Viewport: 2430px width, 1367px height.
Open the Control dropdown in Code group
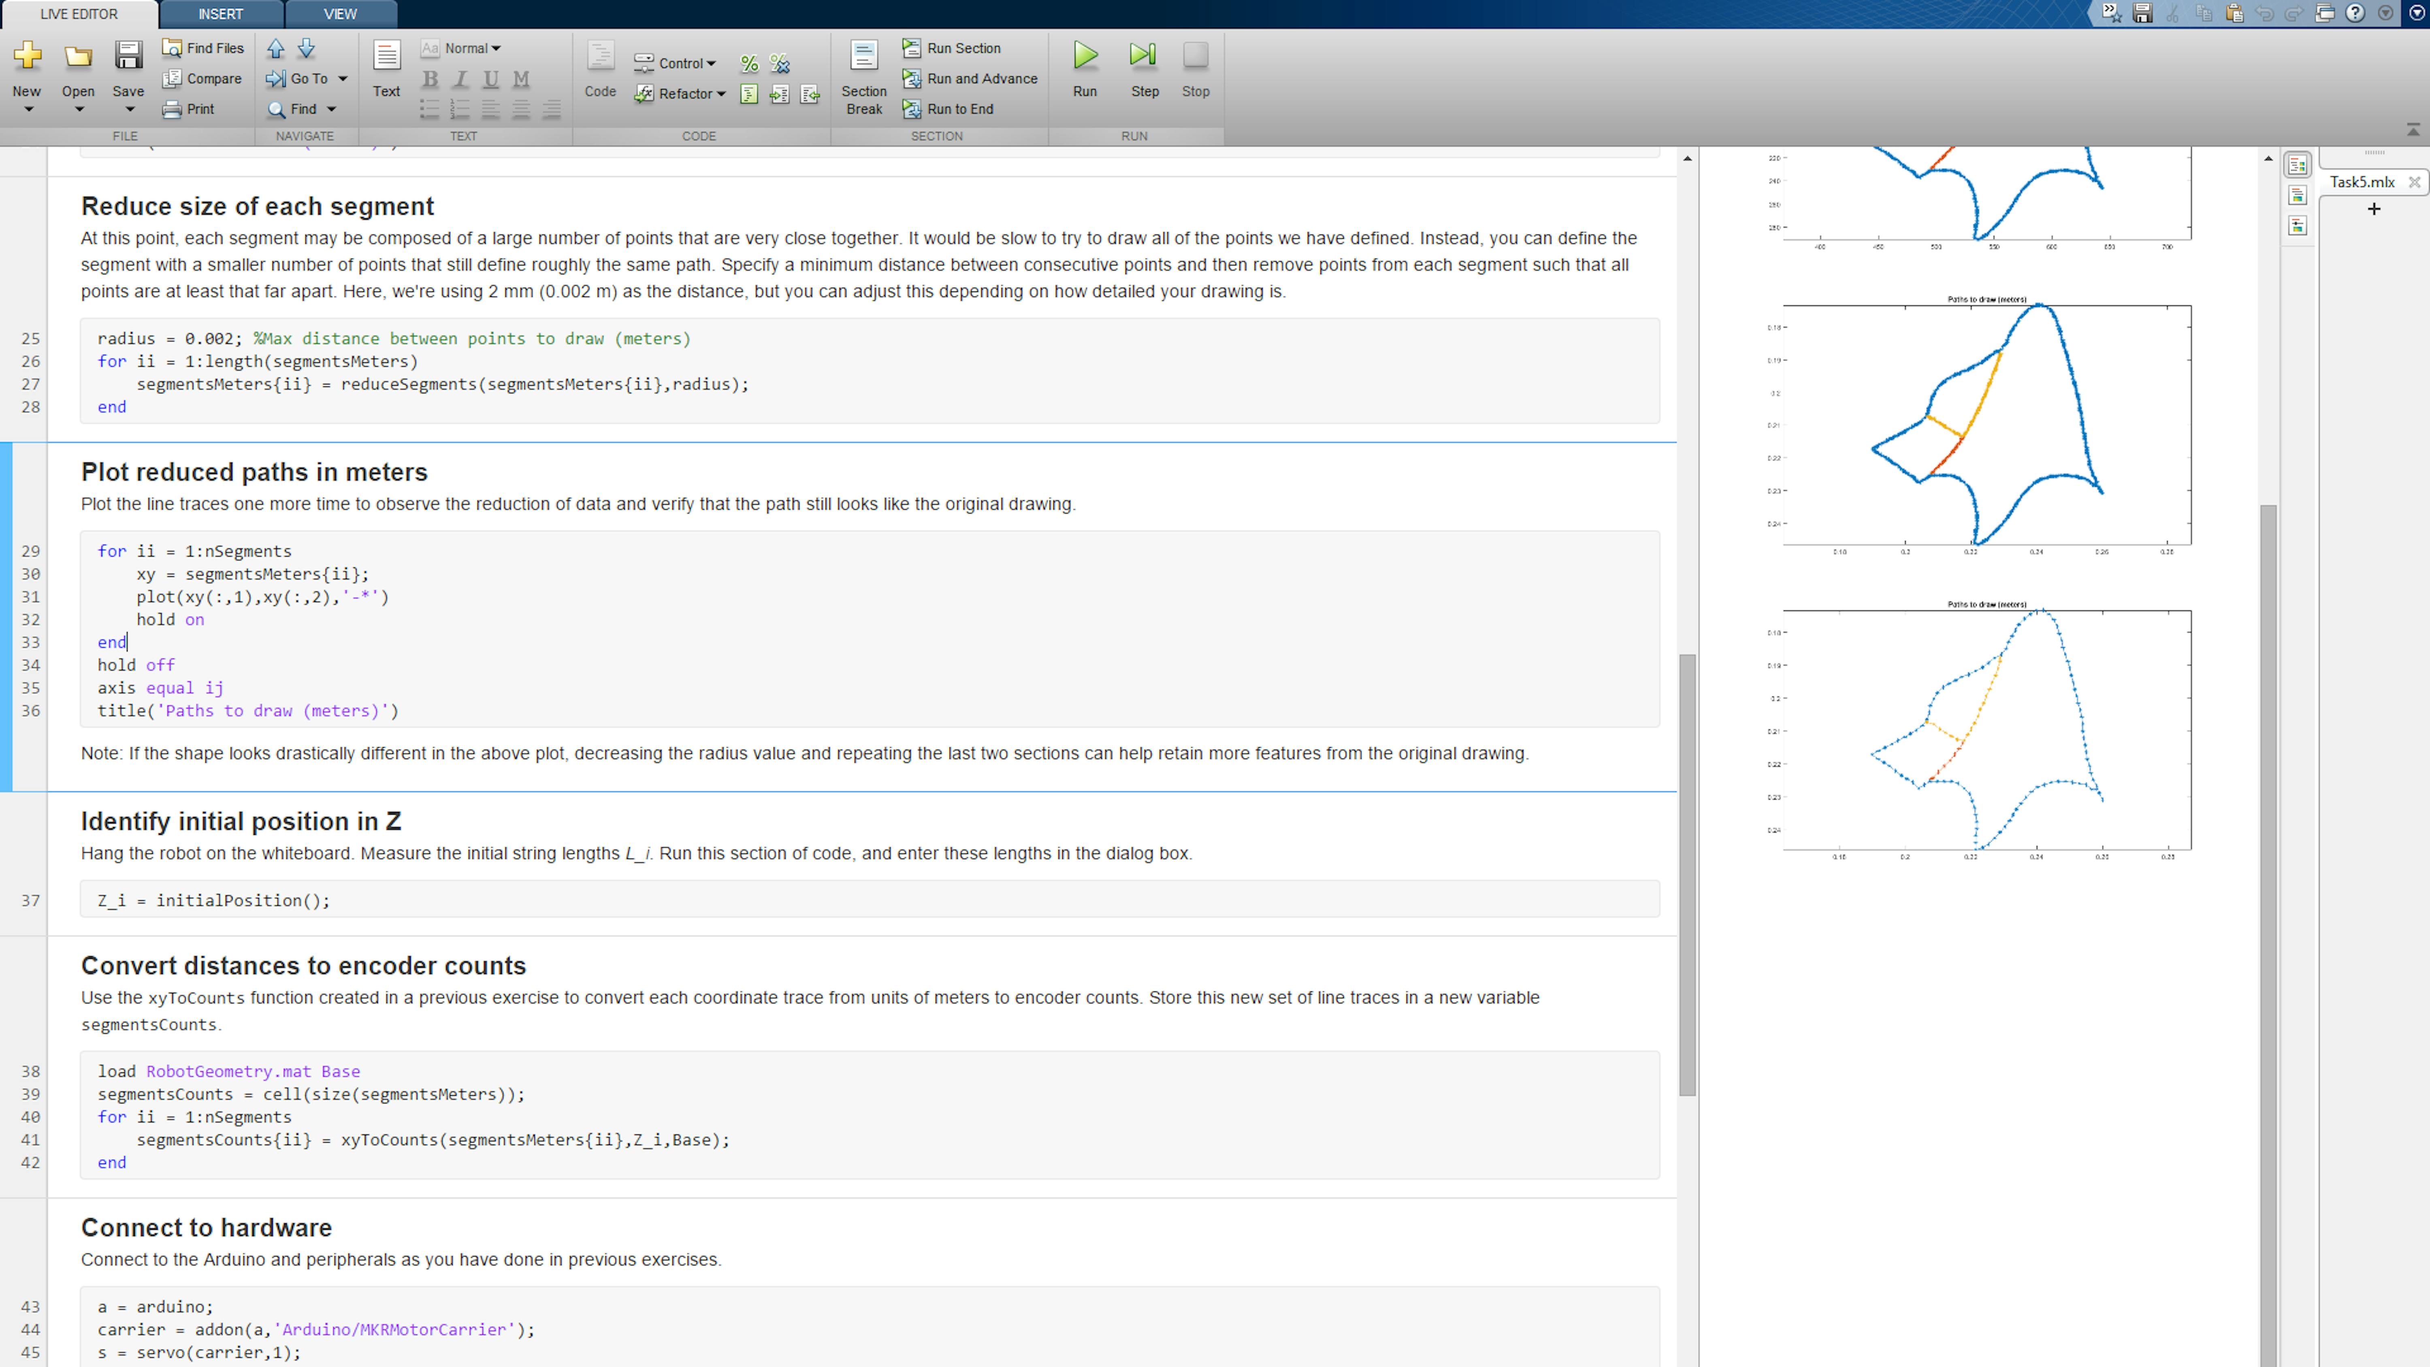[x=676, y=63]
